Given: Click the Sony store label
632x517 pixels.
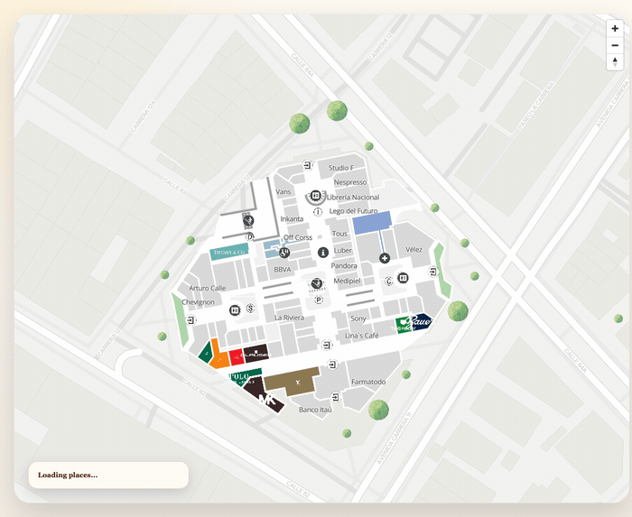Looking at the screenshot, I should click(x=358, y=319).
